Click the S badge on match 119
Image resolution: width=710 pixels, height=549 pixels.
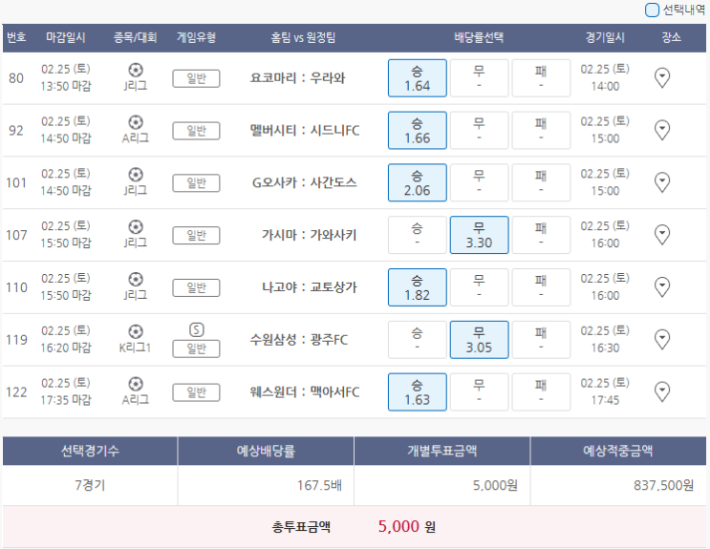click(x=196, y=330)
